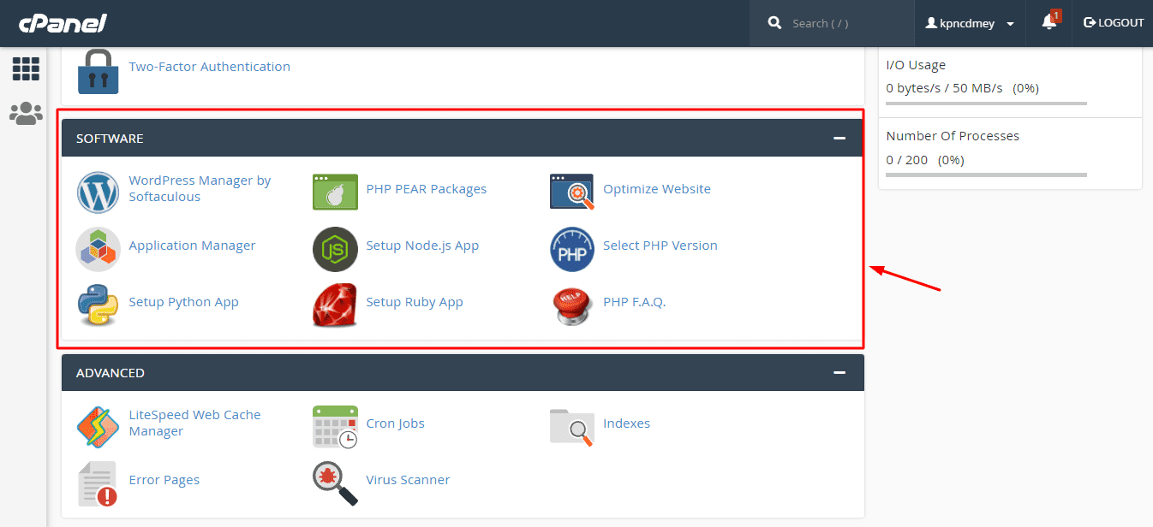The image size is (1153, 527).
Task: Open the notifications bell icon
Action: click(x=1049, y=23)
